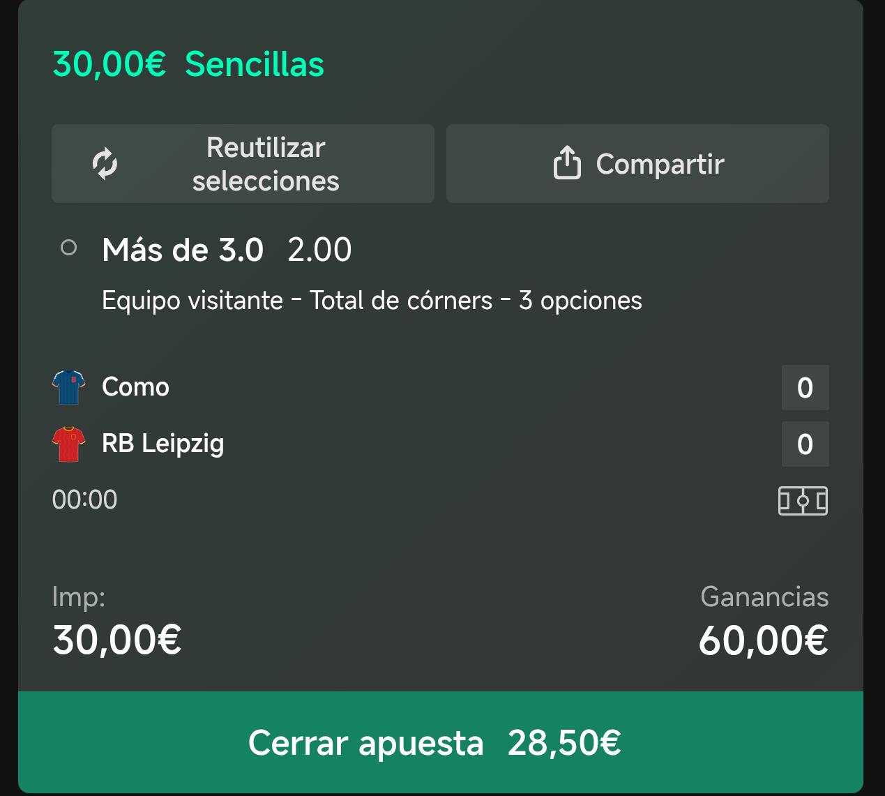Image resolution: width=885 pixels, height=796 pixels.
Task: Click the blue Como jersey icon
Action: point(69,387)
